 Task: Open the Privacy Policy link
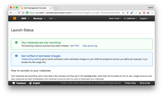pyautogui.click(x=130, y=83)
